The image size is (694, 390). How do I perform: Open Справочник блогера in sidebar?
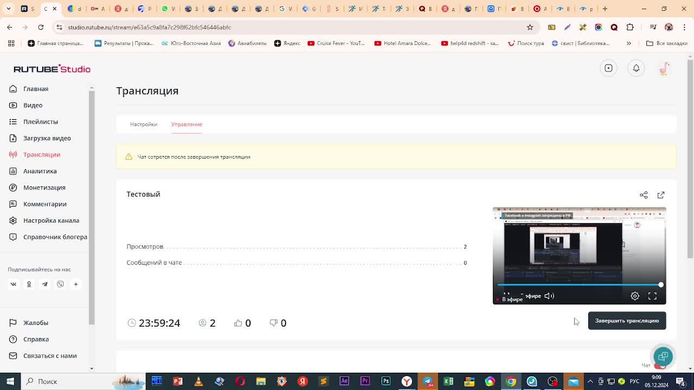point(48,237)
